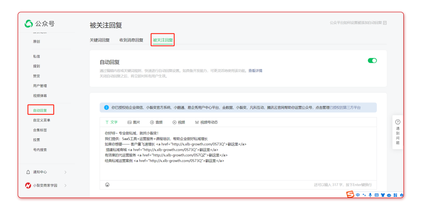Open the emoji picker in reply editor
Viewport: 421px width, 209px height.
[107, 185]
